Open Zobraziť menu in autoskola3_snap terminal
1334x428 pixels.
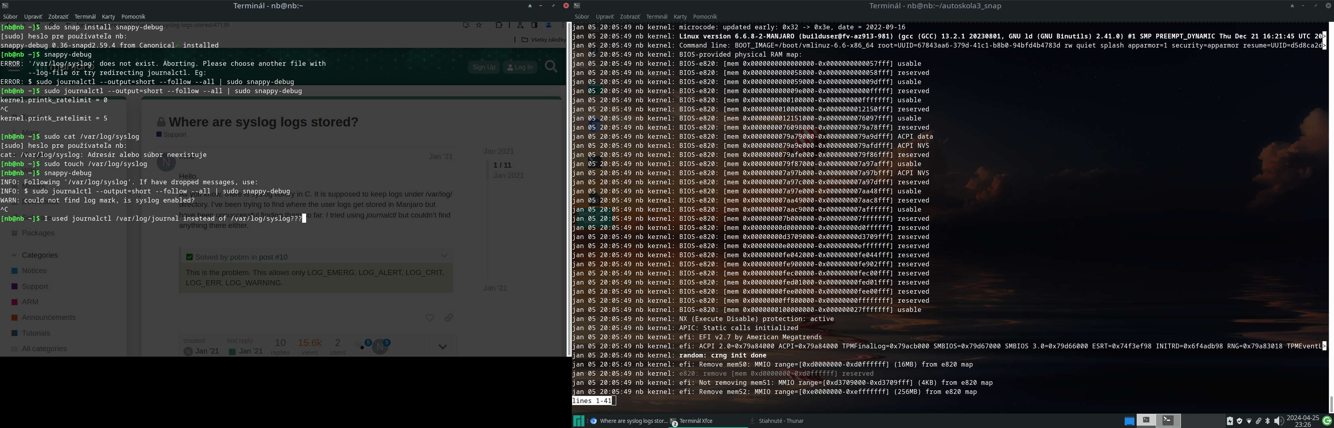coord(630,17)
